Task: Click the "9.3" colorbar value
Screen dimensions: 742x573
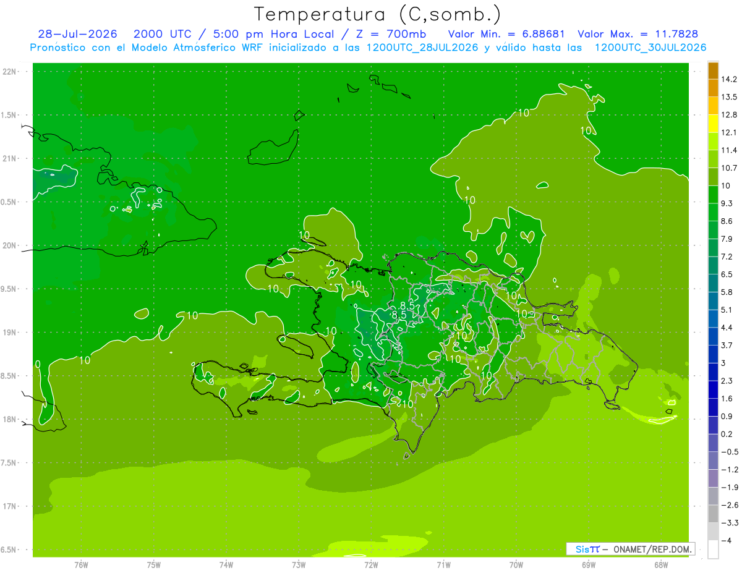Action: (727, 203)
